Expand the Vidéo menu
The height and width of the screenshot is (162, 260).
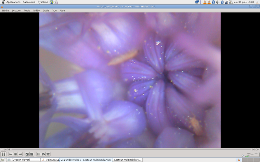(36, 11)
